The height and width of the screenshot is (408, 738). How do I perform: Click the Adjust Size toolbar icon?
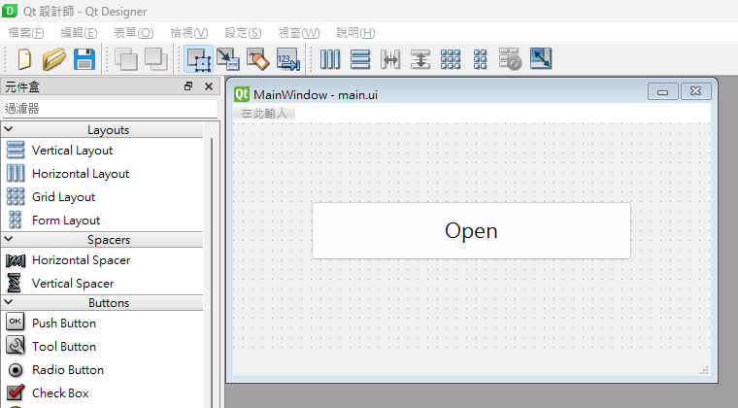tap(541, 59)
